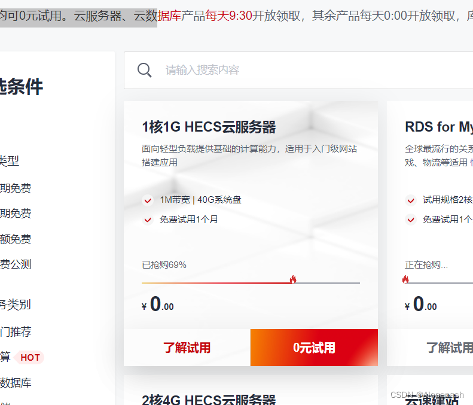The image size is (473, 405).
Task: Click the 1M带宽 | 40G系统盘 text
Action: [200, 200]
